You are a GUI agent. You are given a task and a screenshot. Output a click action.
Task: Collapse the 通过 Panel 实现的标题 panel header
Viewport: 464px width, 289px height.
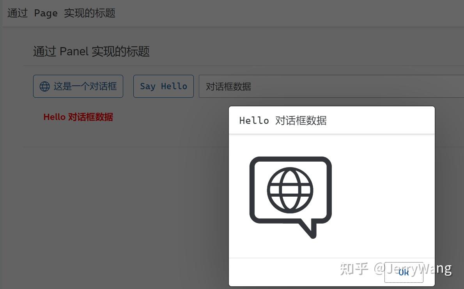point(91,51)
